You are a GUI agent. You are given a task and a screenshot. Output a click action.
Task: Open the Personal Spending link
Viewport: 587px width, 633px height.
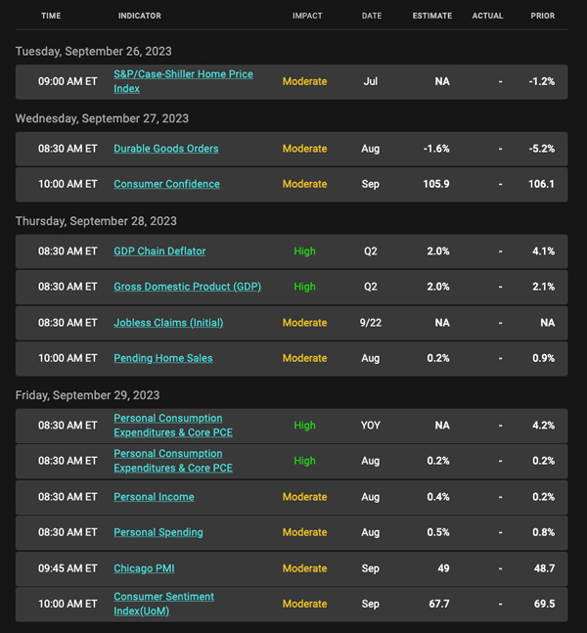[158, 532]
